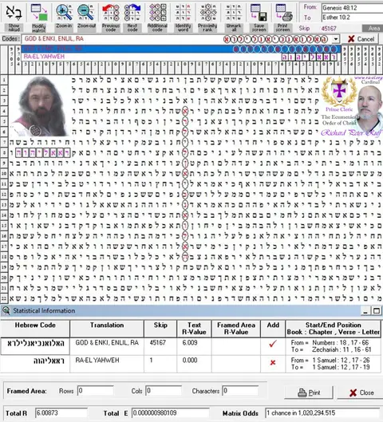Click the Matrix Odds value field

pyautogui.click(x=322, y=413)
